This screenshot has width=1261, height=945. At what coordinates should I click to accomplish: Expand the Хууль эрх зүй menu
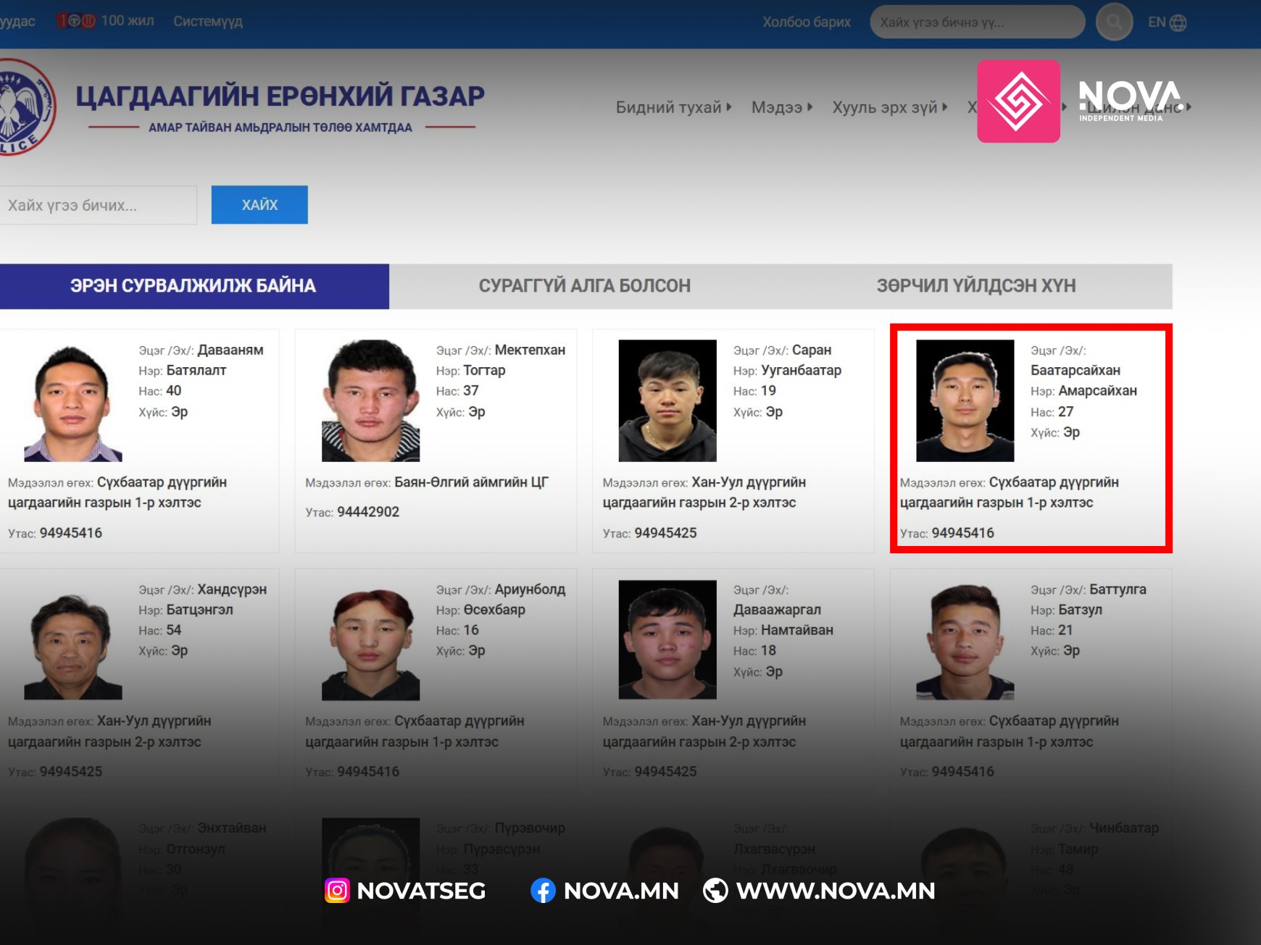tap(890, 107)
